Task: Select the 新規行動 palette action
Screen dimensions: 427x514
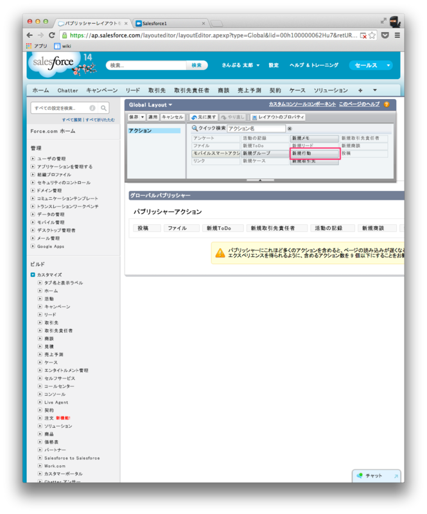Action: coord(315,154)
